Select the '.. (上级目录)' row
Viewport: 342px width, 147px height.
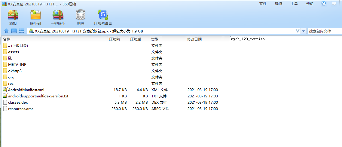click(x=116, y=46)
